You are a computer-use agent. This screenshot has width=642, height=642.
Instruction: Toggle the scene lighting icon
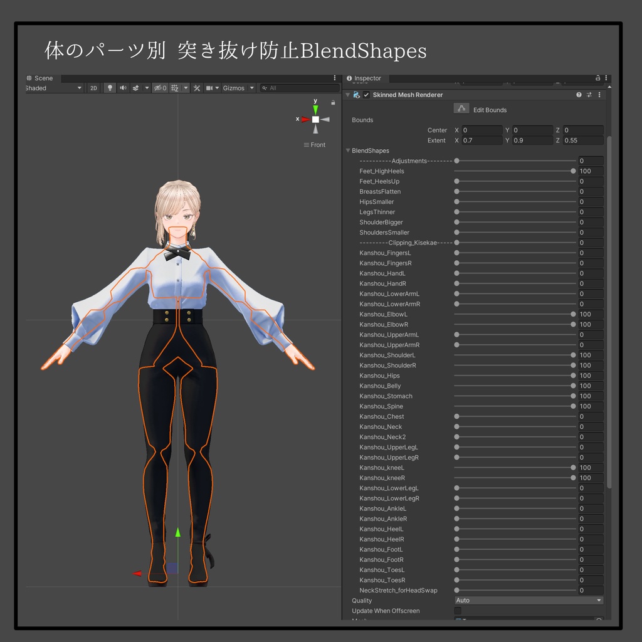tap(111, 88)
